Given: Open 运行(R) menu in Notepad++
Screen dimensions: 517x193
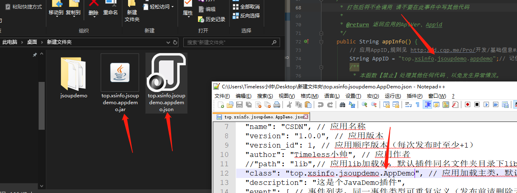Looking at the screenshot, I should pos(393,96).
